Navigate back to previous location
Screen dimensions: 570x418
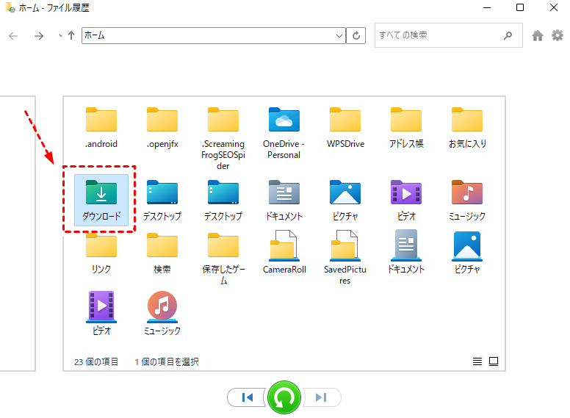[13, 35]
